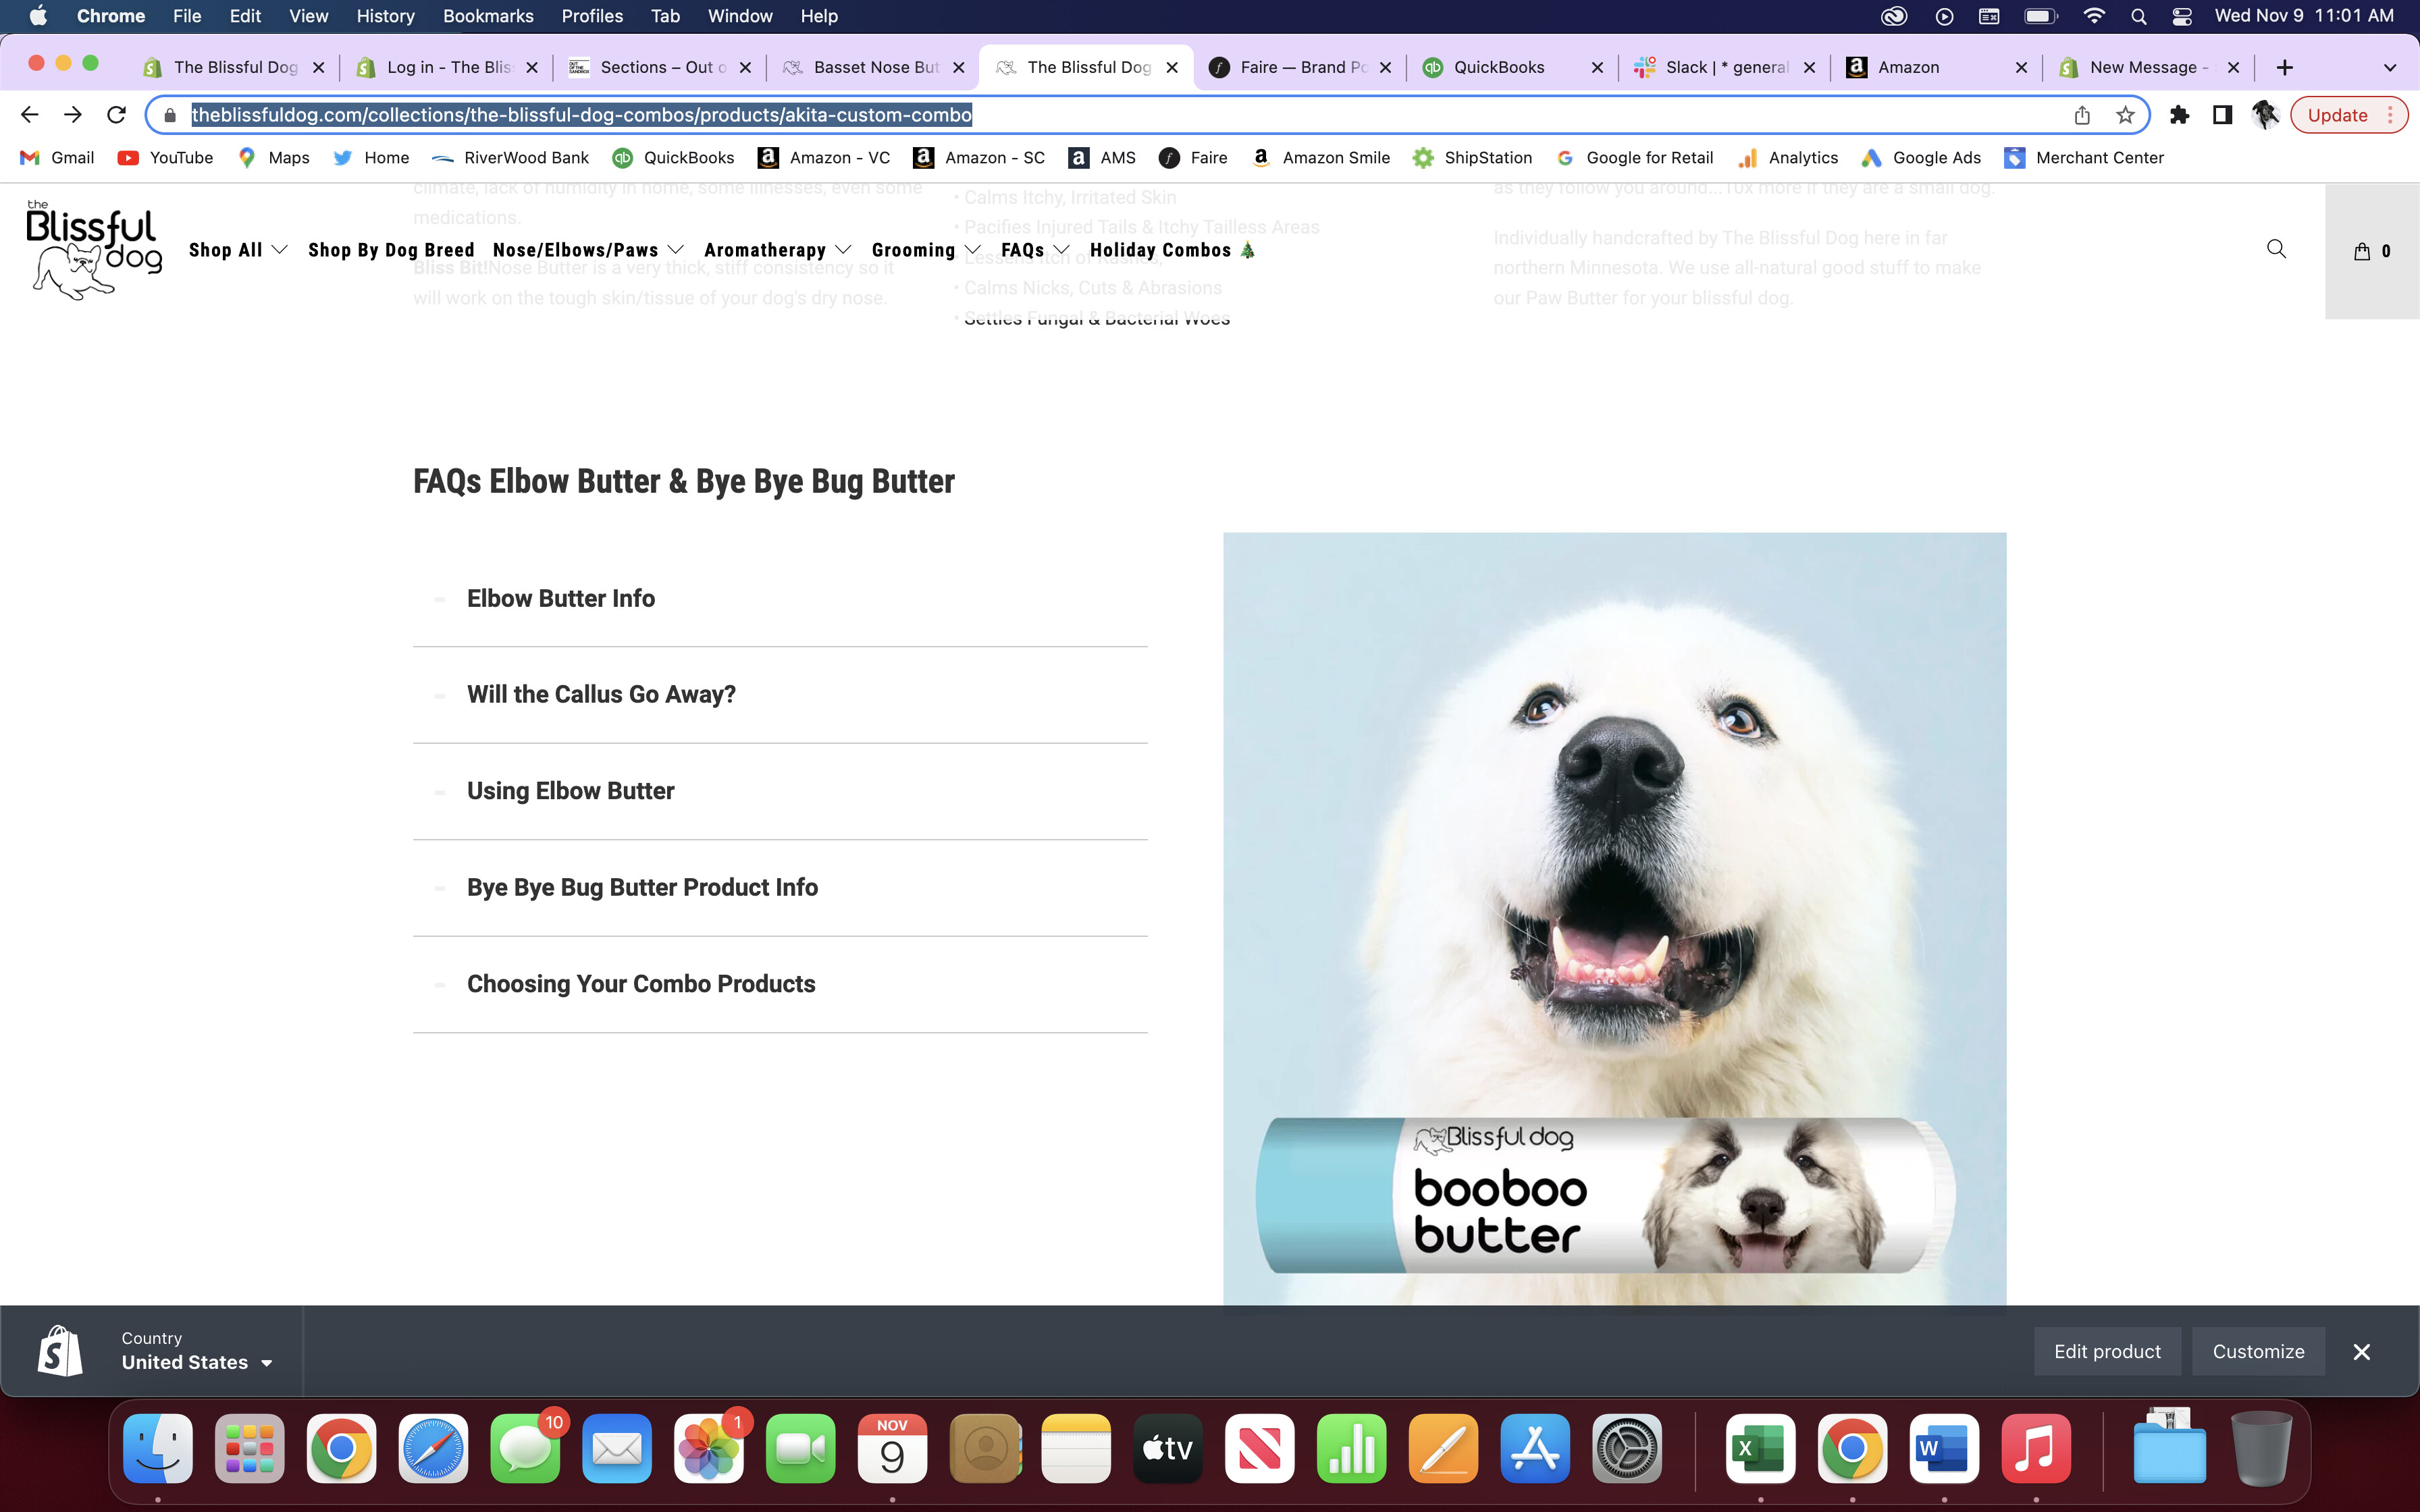The height and width of the screenshot is (1512, 2420).
Task: Click the Edit product button
Action: point(2107,1351)
